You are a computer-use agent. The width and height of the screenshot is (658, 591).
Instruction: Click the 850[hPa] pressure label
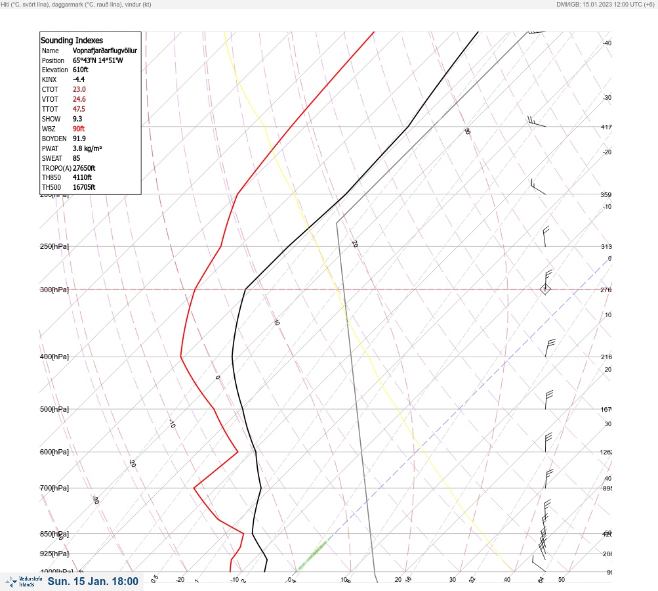point(54,534)
